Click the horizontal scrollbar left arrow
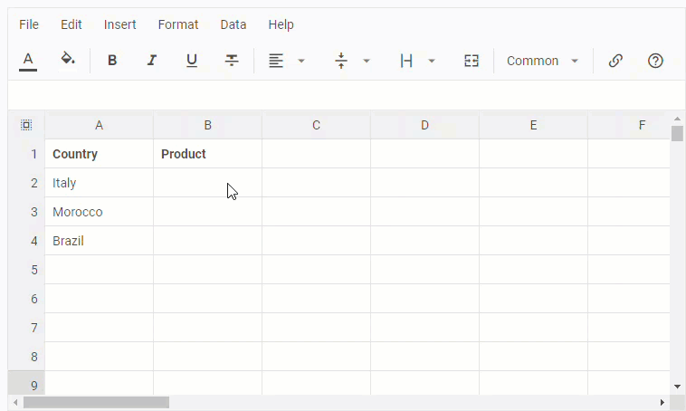The image size is (686, 411). click(15, 402)
